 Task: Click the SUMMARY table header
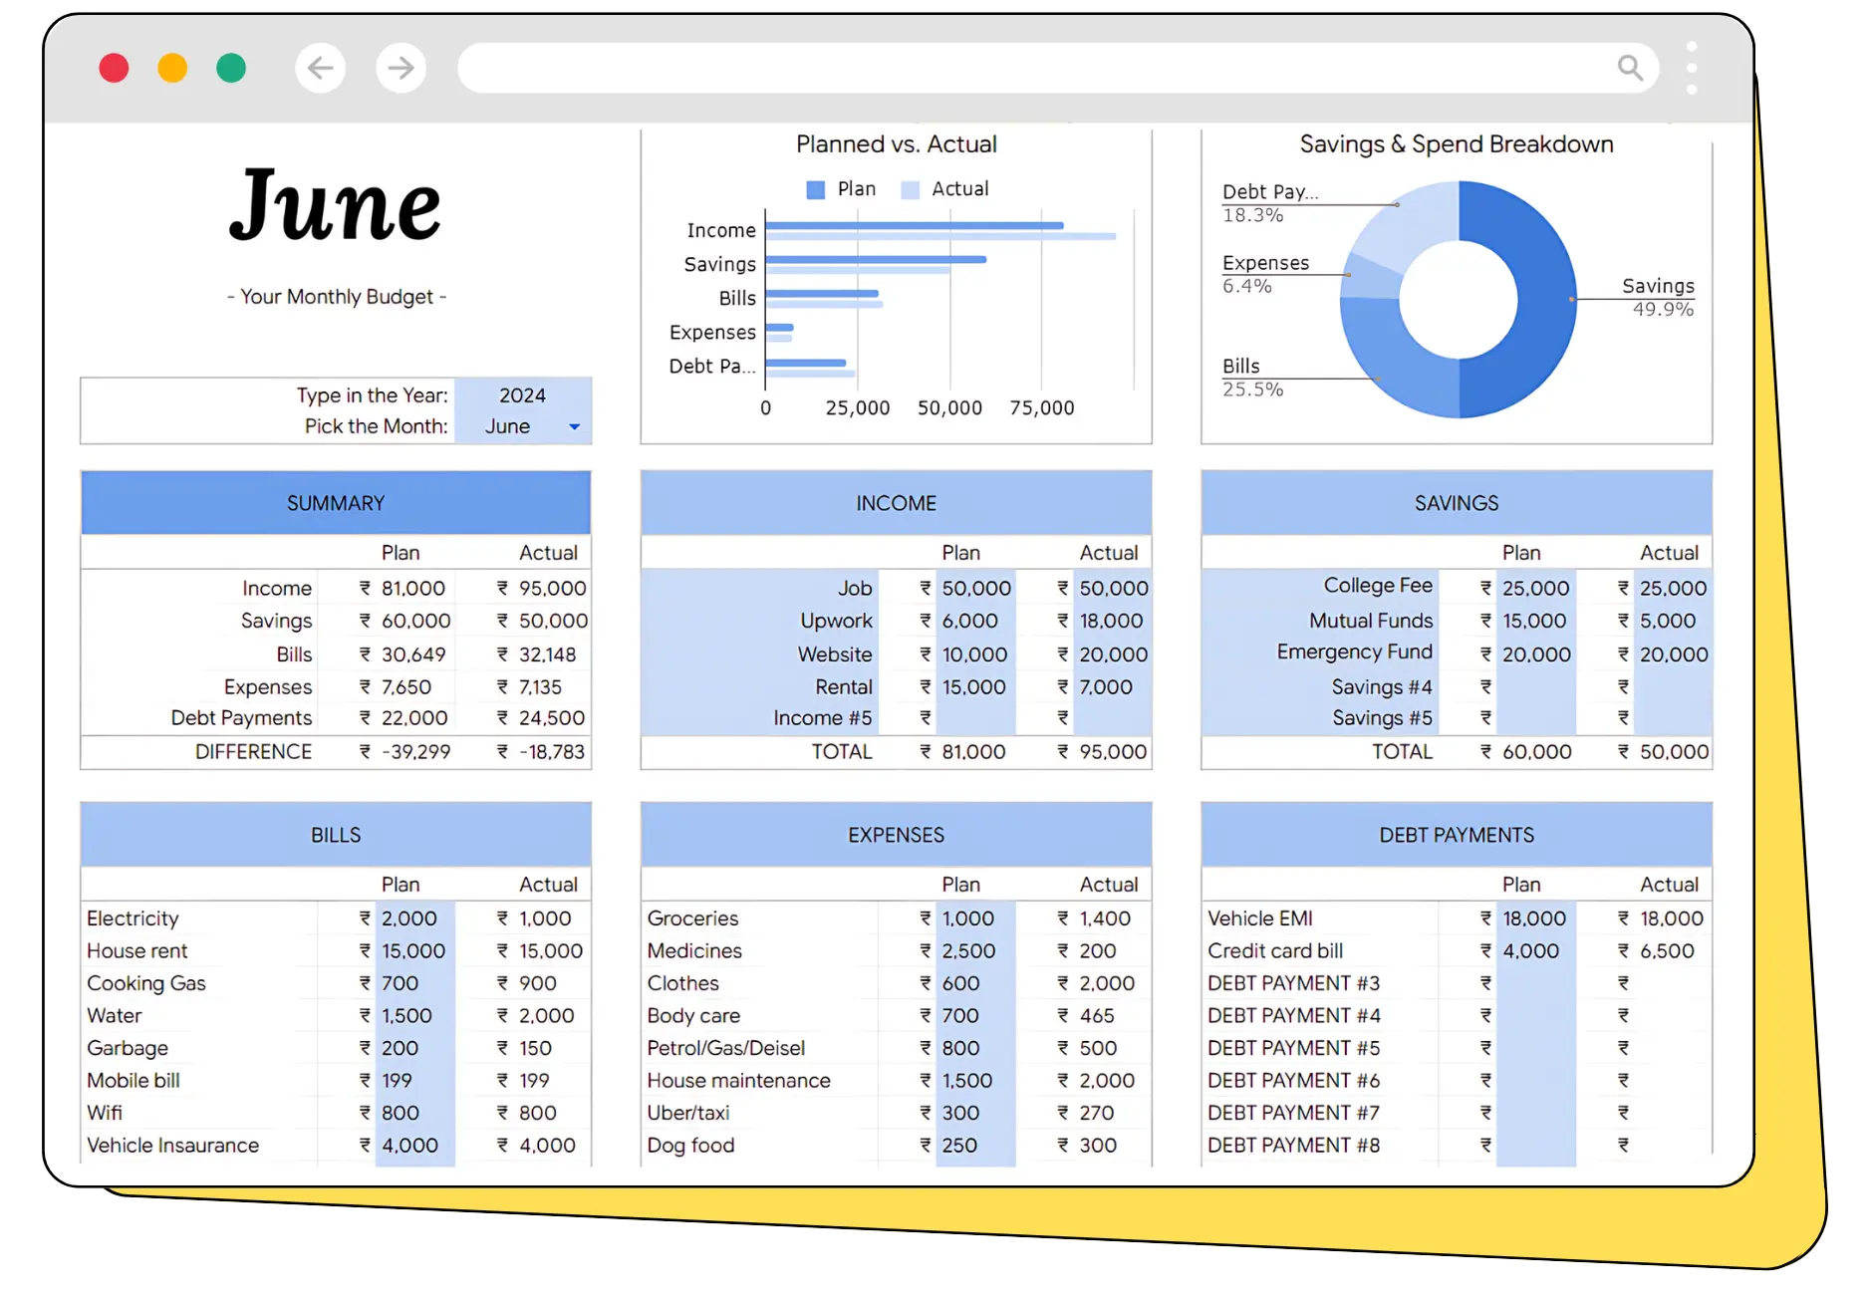click(x=336, y=503)
